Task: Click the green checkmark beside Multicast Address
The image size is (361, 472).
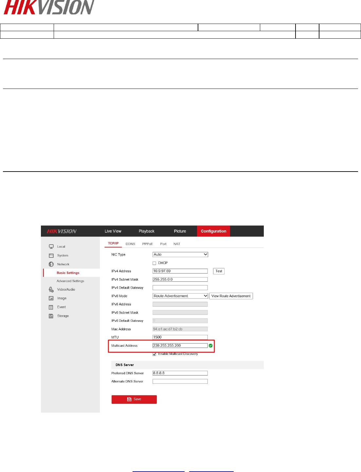Action: [x=210, y=345]
